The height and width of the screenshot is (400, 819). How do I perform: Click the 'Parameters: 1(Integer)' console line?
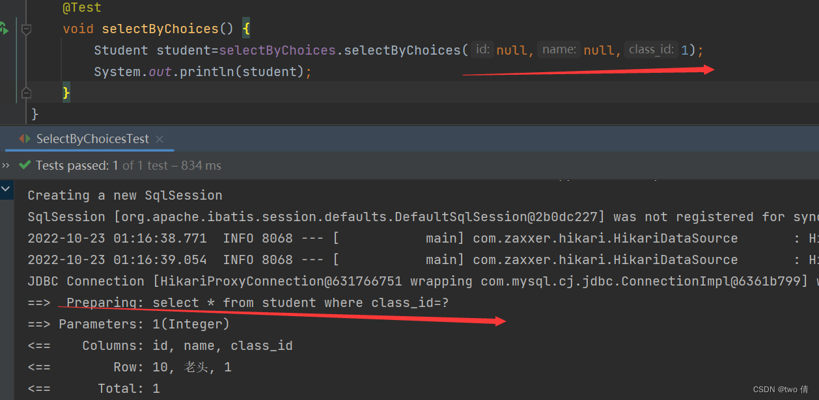pos(129,324)
